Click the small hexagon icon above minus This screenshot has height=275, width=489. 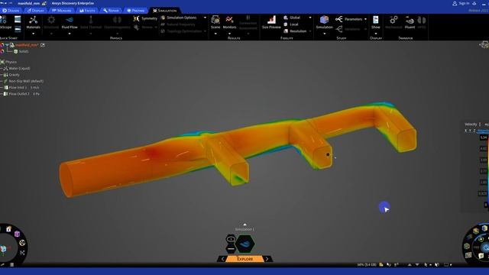(x=231, y=239)
